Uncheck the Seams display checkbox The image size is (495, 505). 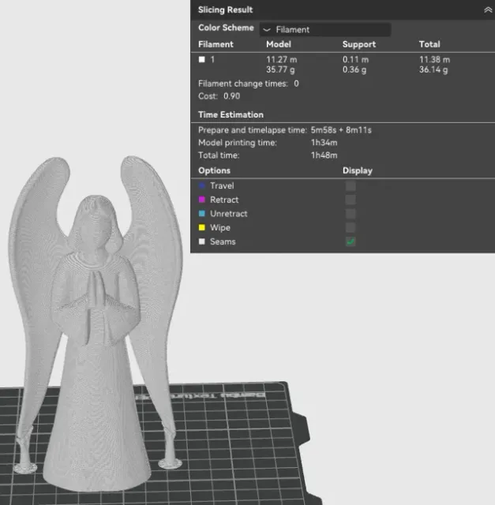(x=351, y=241)
